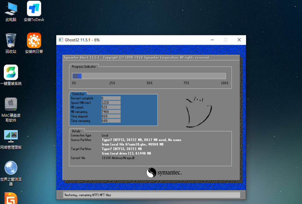Click the Percent complete value 6
Image resolution: width=302 pixels, height=204 pixels.
(111, 98)
